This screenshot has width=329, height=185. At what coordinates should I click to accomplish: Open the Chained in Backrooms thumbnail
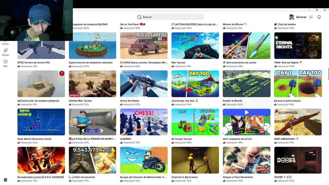tap(195, 160)
